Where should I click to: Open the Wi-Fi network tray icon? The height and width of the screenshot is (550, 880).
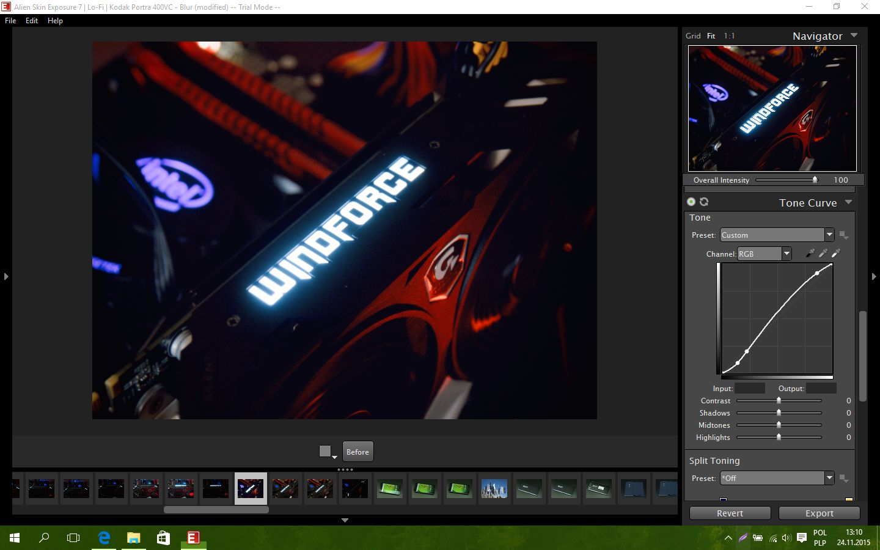tap(772, 538)
